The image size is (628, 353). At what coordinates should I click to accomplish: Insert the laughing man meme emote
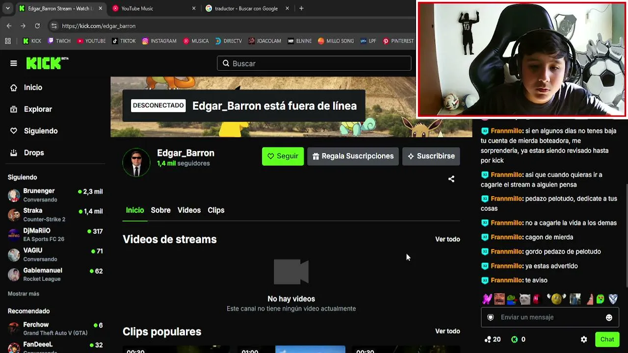coord(499,299)
